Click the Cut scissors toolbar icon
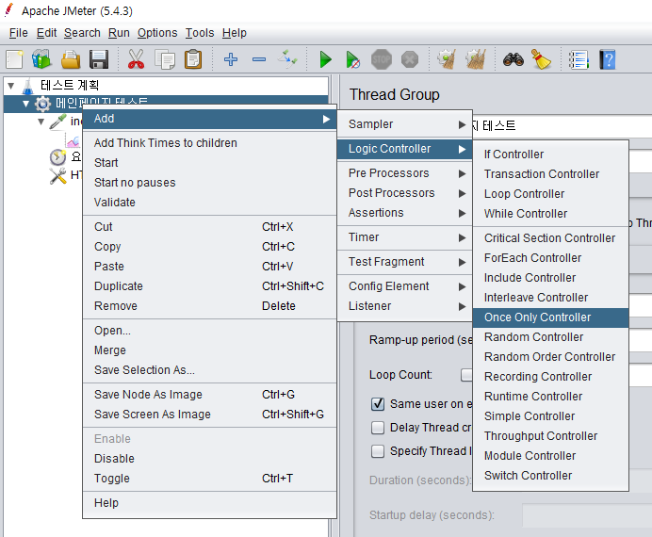 (x=136, y=59)
